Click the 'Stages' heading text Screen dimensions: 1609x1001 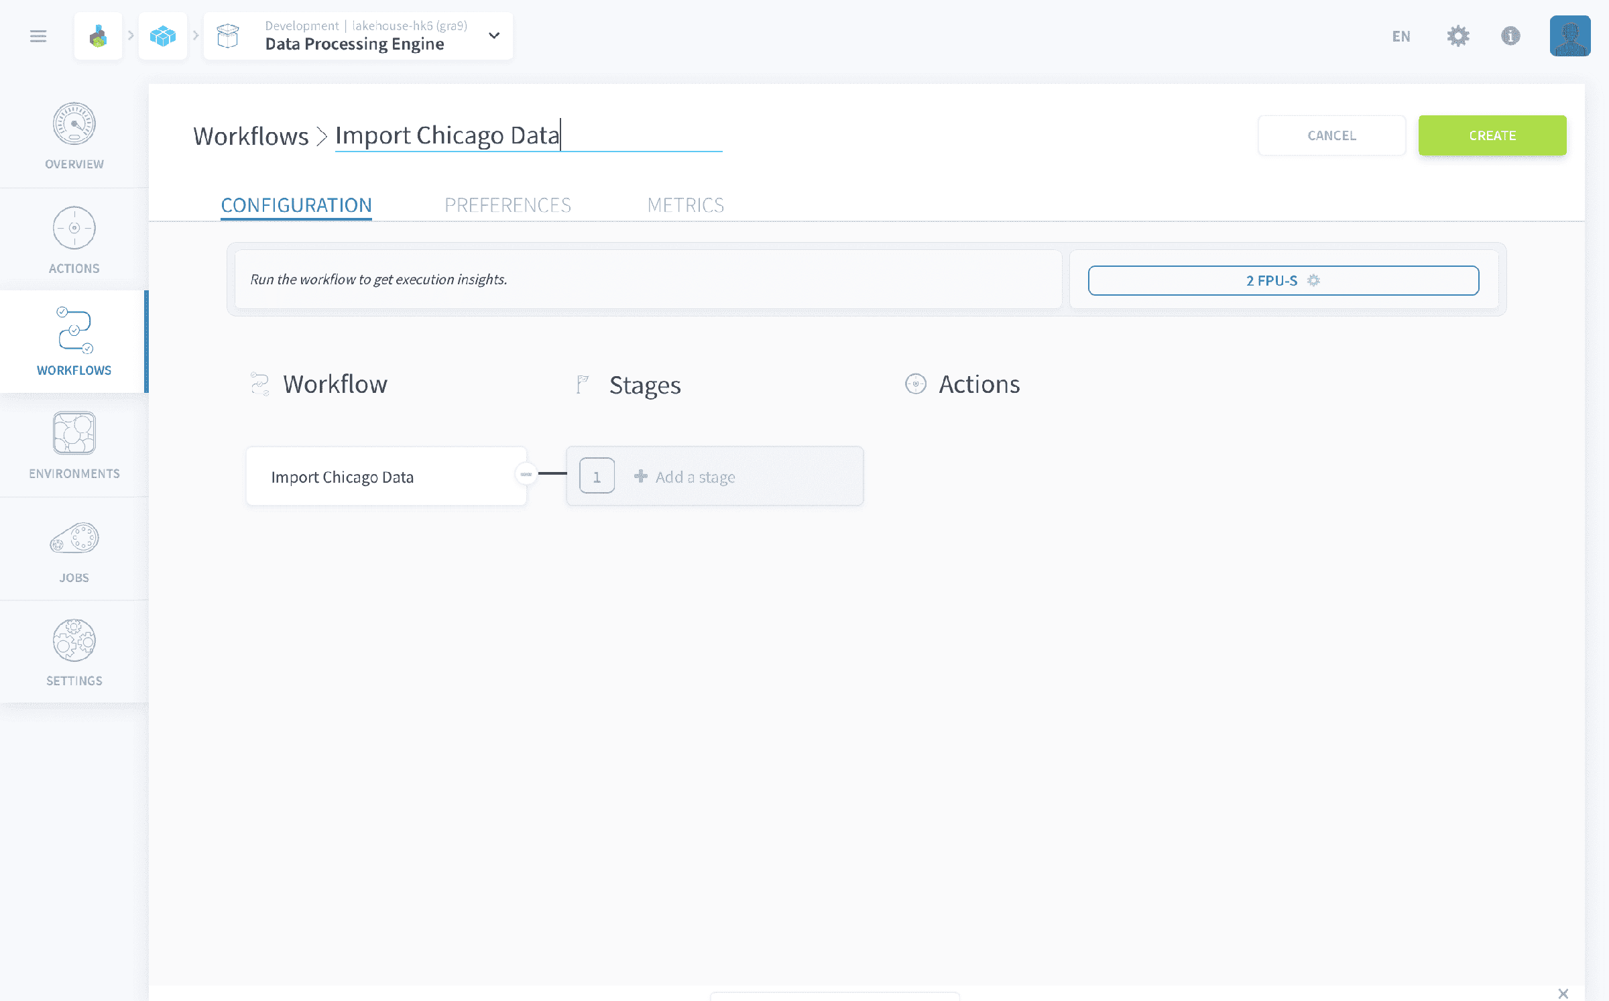(645, 386)
